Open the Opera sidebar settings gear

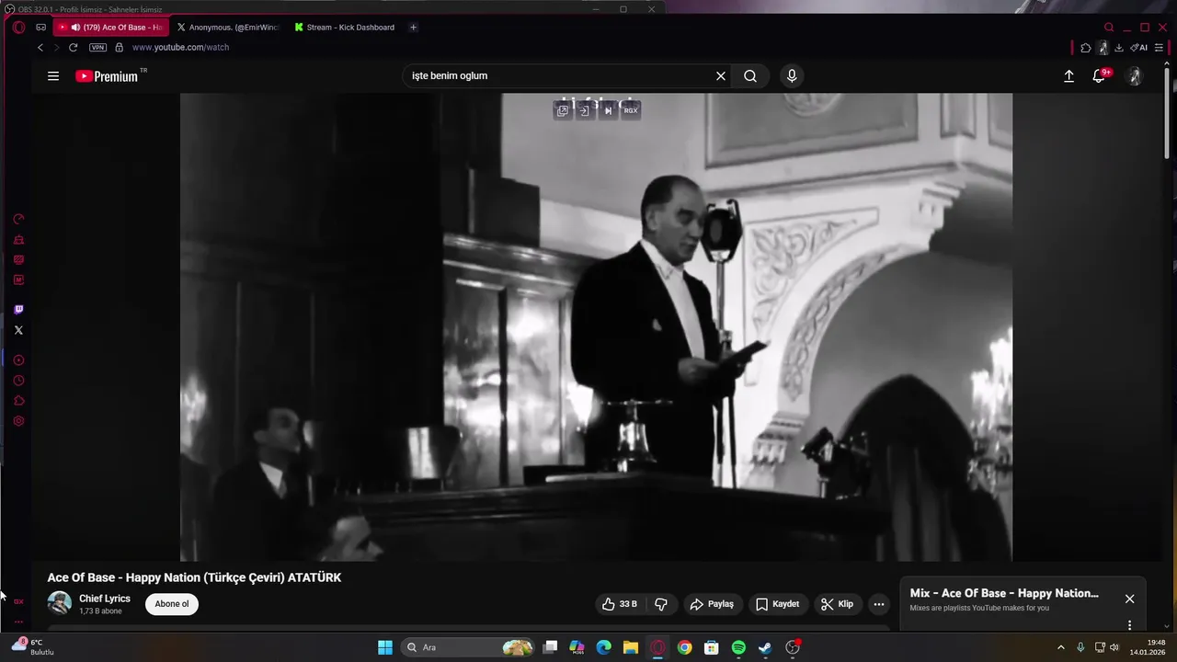coord(18,421)
